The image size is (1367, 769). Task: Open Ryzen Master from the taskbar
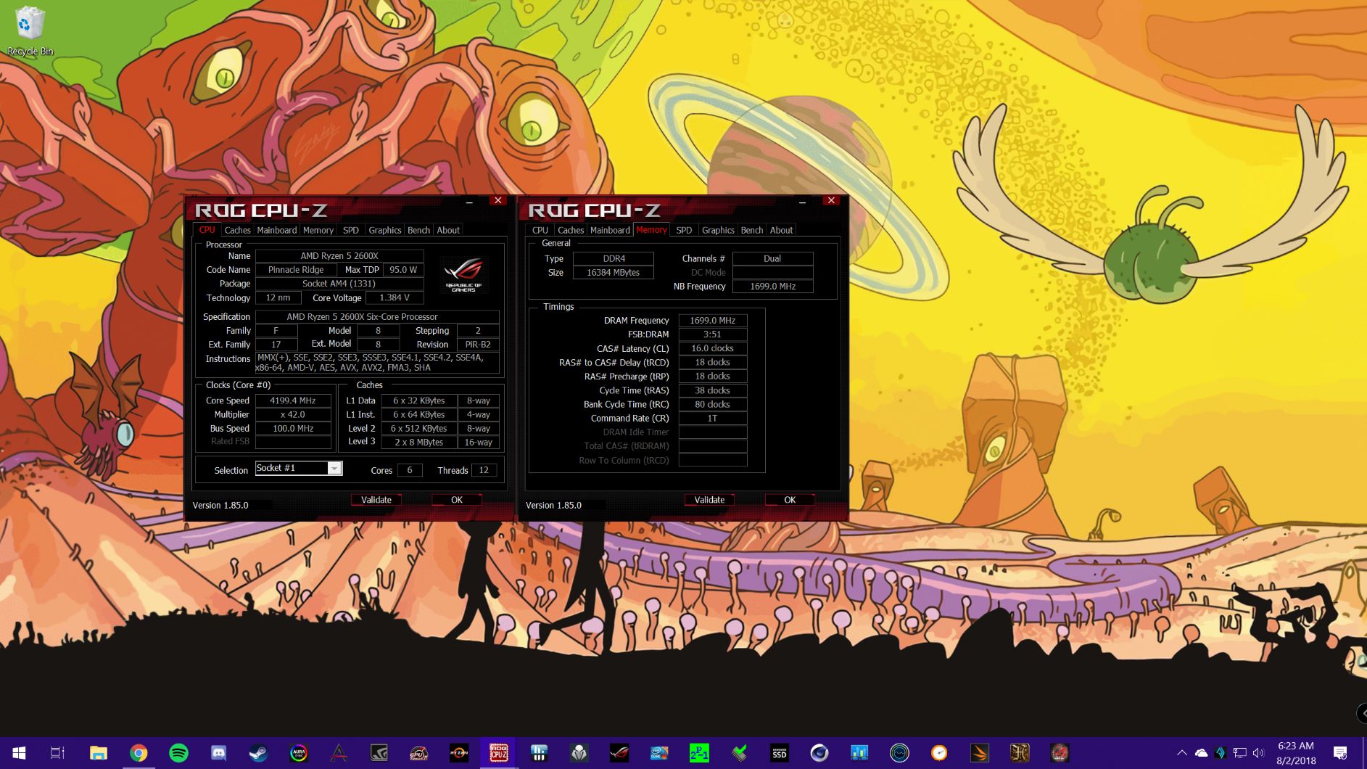[458, 753]
